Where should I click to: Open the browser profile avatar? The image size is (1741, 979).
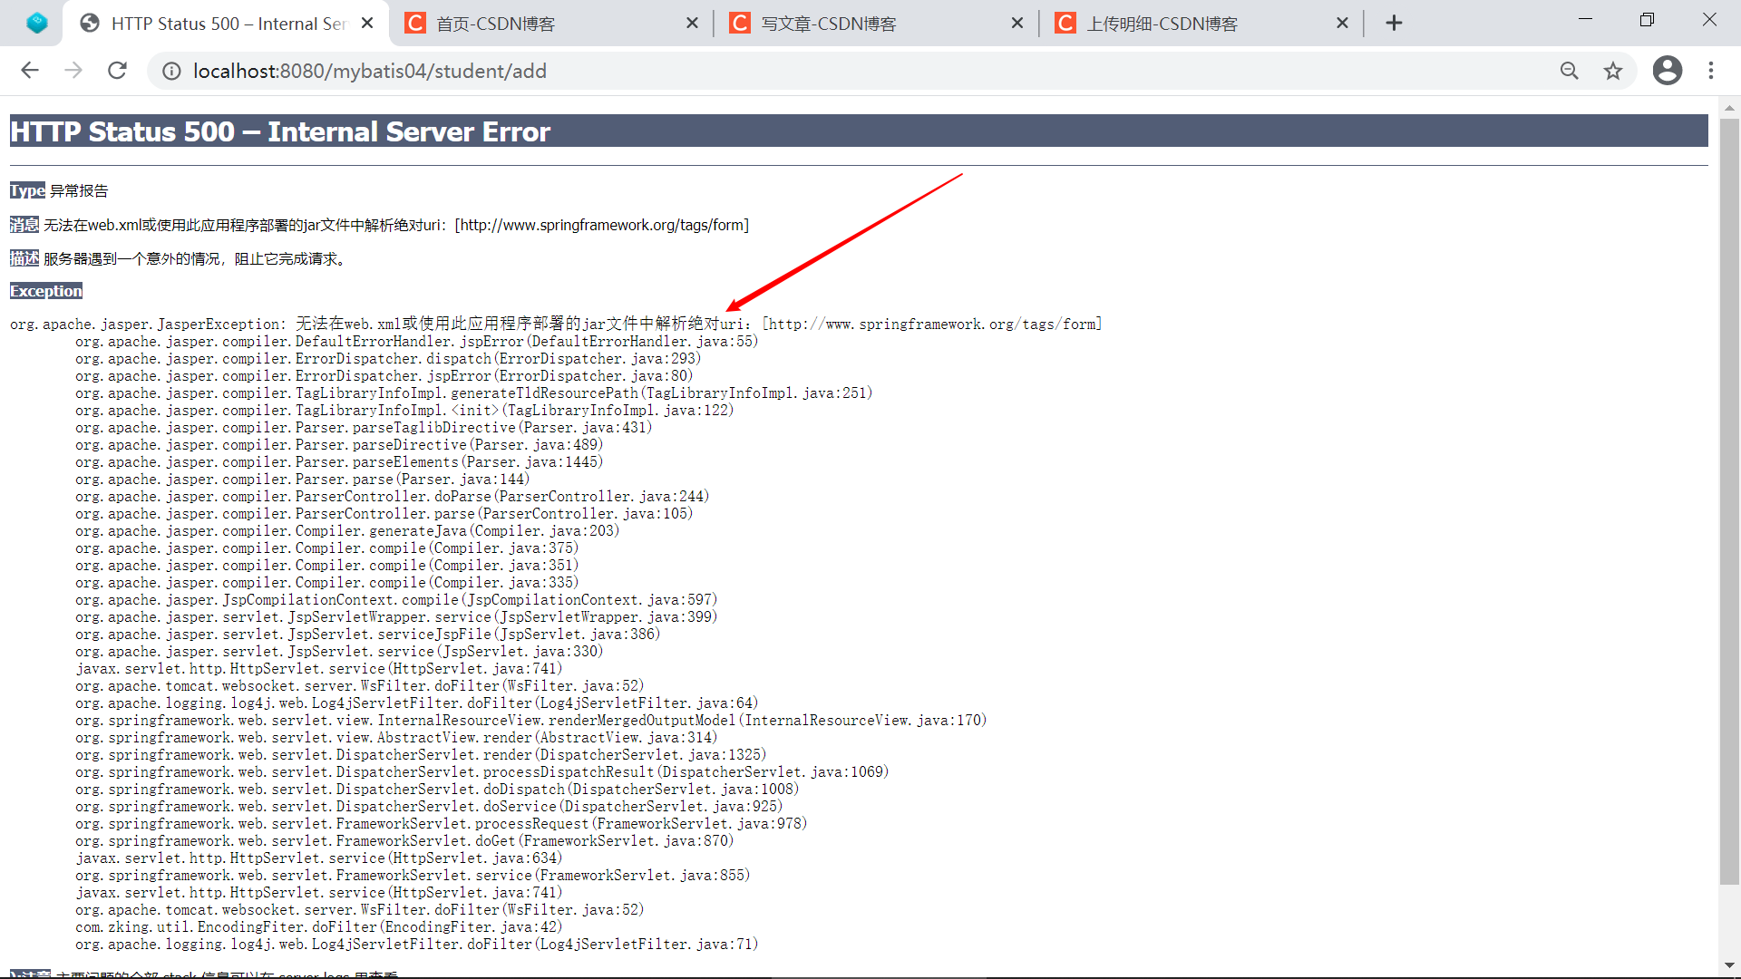[x=1667, y=70]
